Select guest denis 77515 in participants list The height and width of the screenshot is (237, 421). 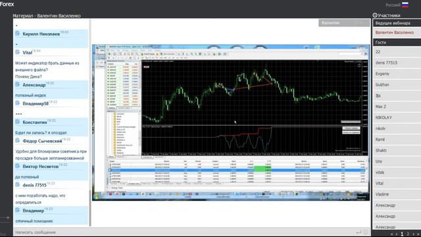397,63
